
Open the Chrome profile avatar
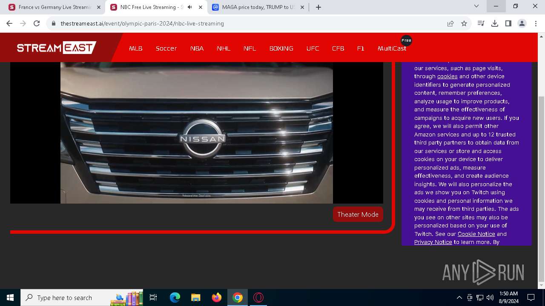[522, 23]
